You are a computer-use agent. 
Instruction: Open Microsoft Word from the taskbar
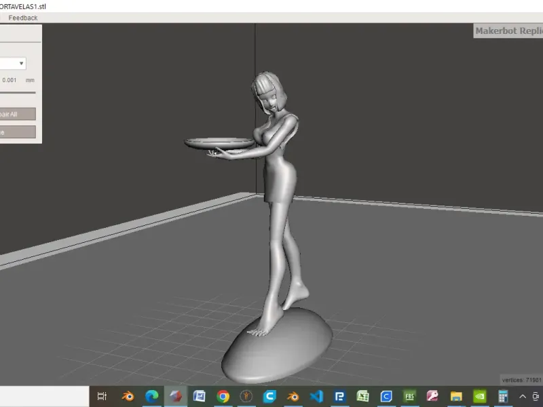click(199, 396)
